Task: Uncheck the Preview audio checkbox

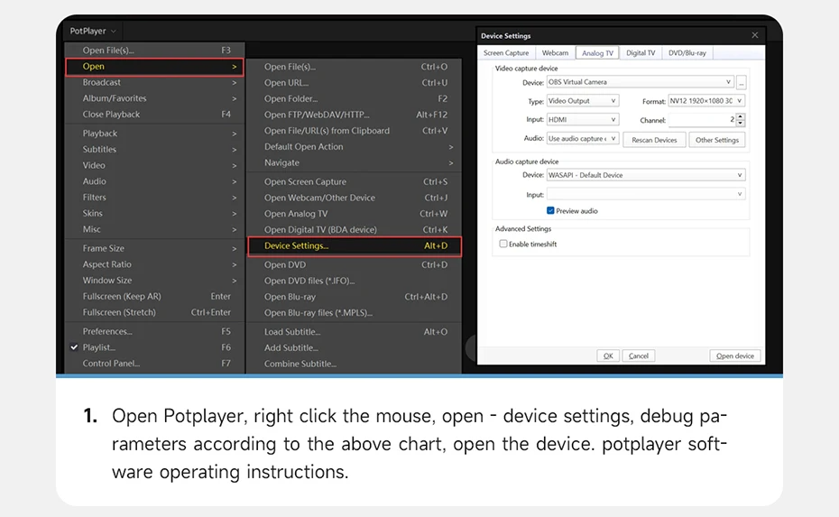Action: coord(550,211)
